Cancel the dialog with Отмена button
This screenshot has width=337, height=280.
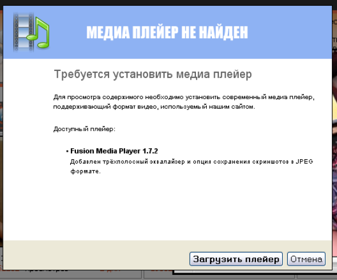306,259
